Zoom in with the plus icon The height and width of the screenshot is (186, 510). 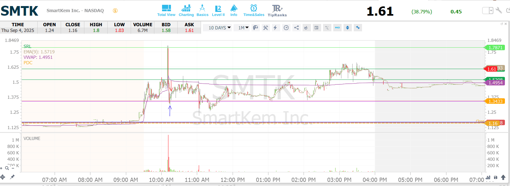click(2, 168)
